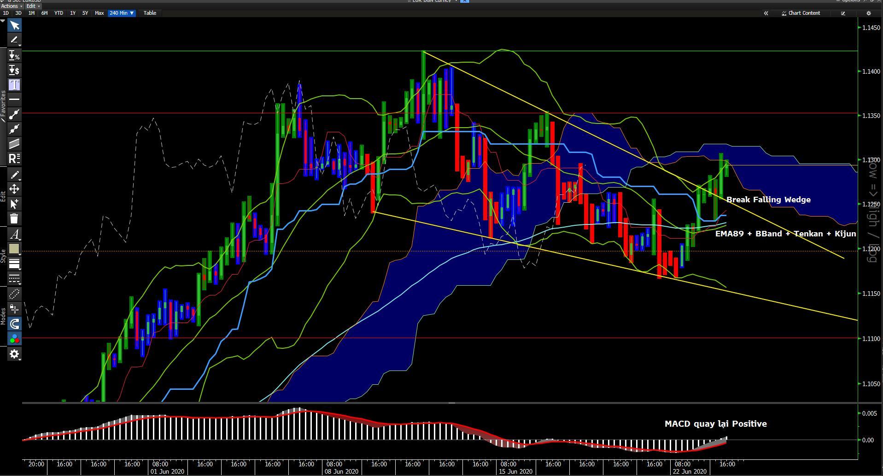Switch to the Table view
Screen dimensions: 883x476
[150, 13]
